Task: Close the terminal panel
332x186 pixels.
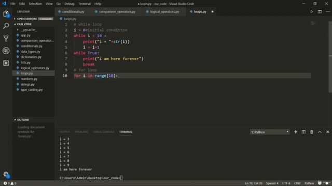Action: click(x=327, y=132)
